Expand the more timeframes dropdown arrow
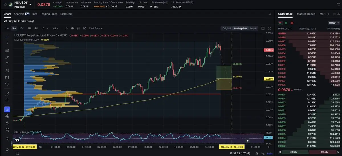The width and height of the screenshot is (342, 156). click(x=48, y=28)
